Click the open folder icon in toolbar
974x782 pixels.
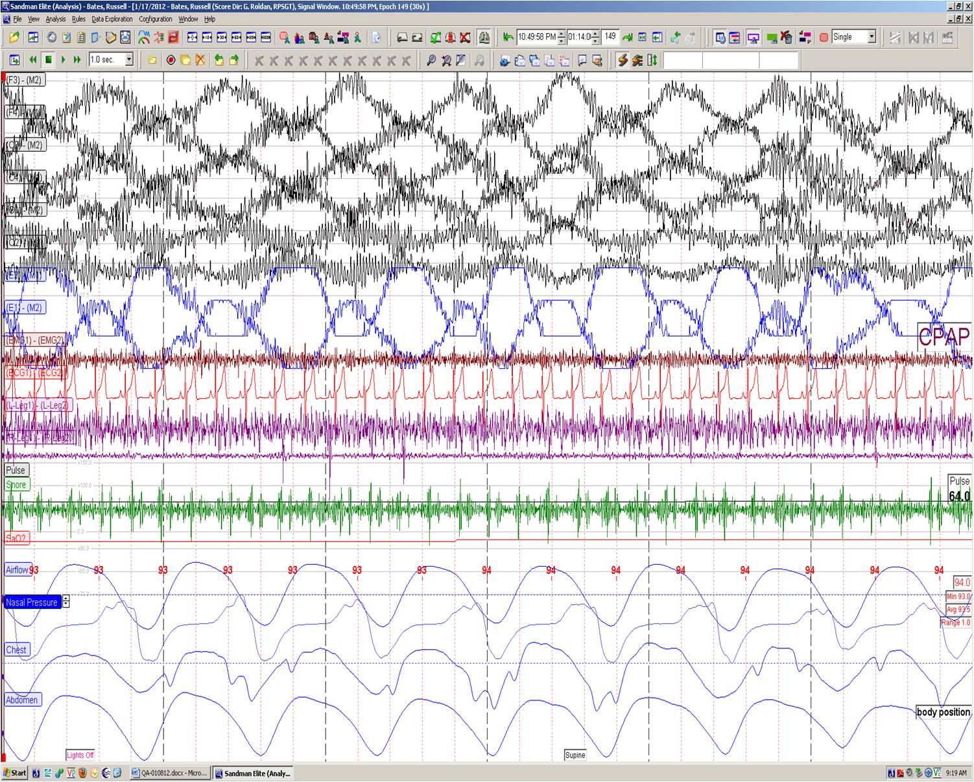click(14, 38)
